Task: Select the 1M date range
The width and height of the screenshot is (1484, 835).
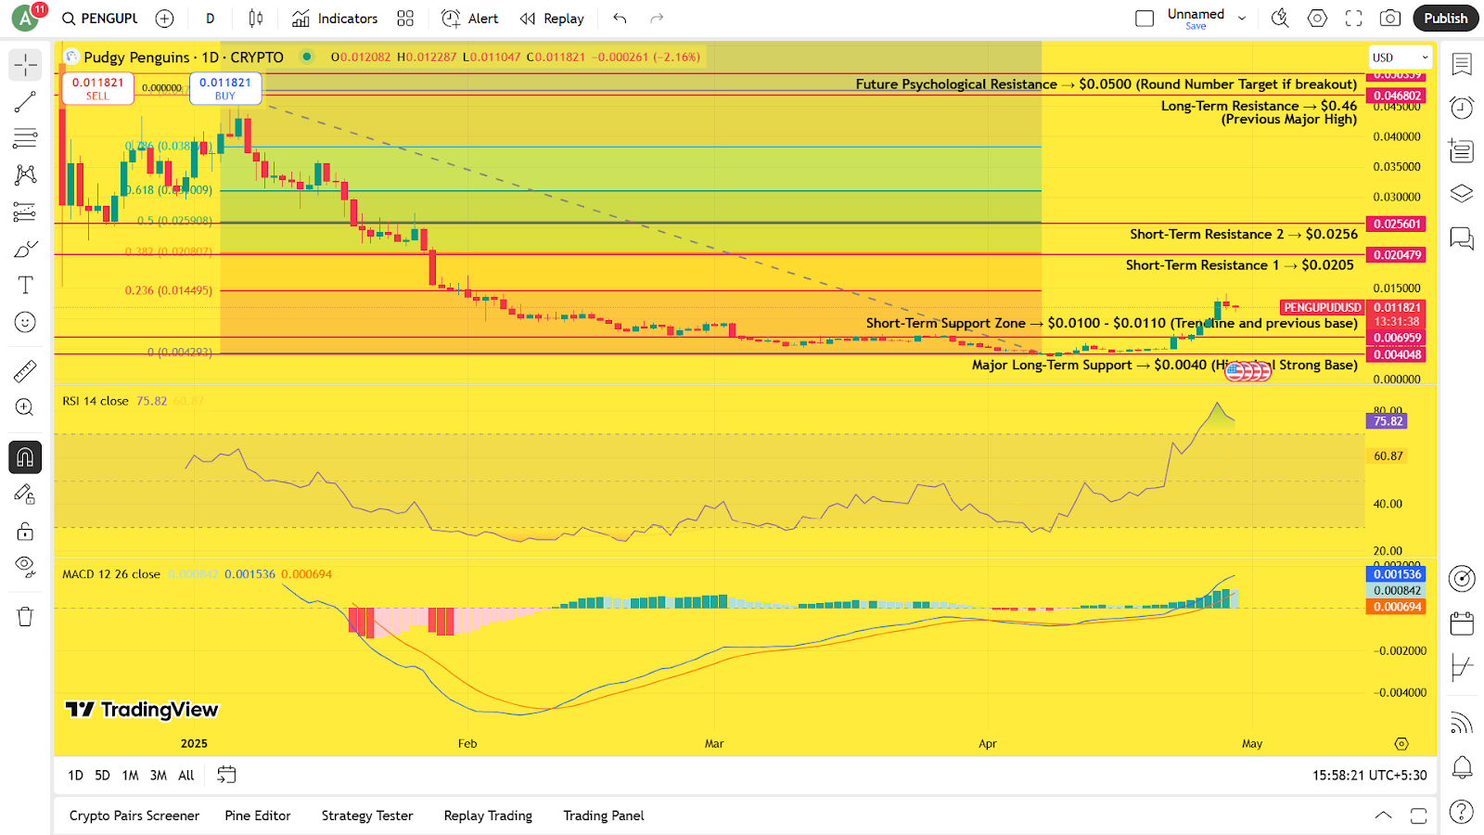Action: (130, 776)
